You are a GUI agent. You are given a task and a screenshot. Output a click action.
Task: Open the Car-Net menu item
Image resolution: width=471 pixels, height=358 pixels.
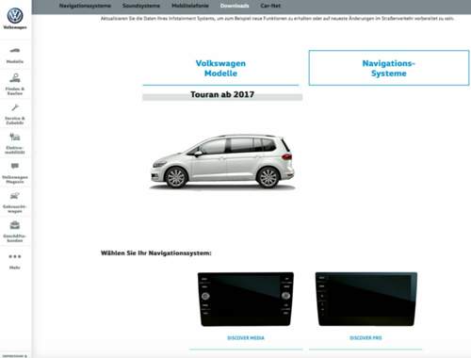270,6
